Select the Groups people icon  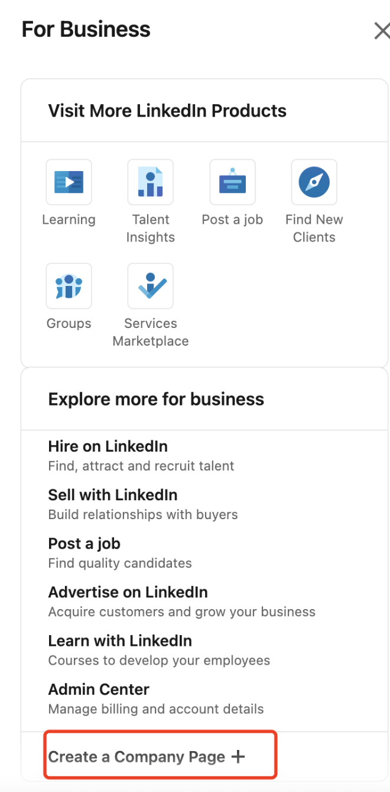(x=69, y=286)
